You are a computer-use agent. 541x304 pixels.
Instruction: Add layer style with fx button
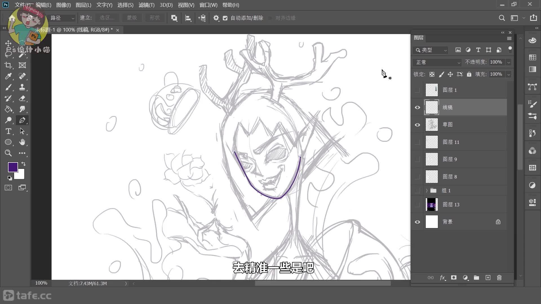coord(442,278)
